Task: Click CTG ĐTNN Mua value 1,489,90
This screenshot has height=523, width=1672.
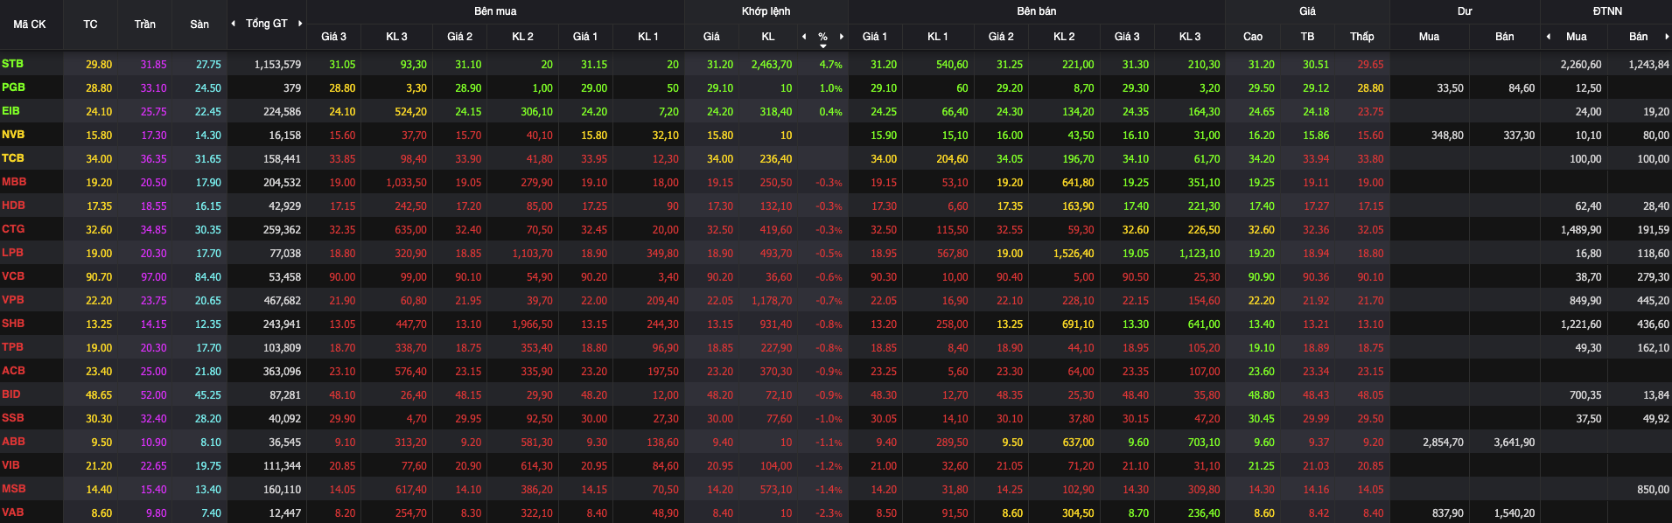Action: pos(1581,230)
